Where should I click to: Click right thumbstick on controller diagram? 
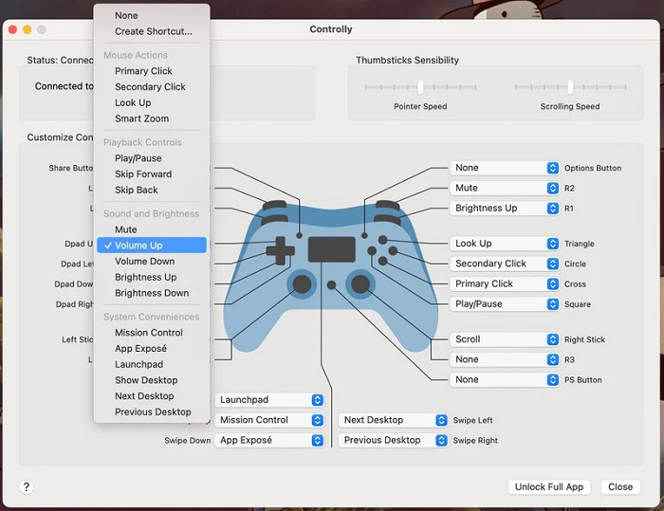[360, 284]
